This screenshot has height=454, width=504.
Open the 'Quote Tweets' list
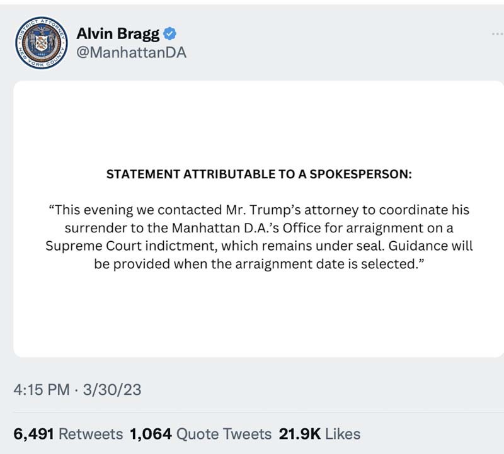(224, 434)
